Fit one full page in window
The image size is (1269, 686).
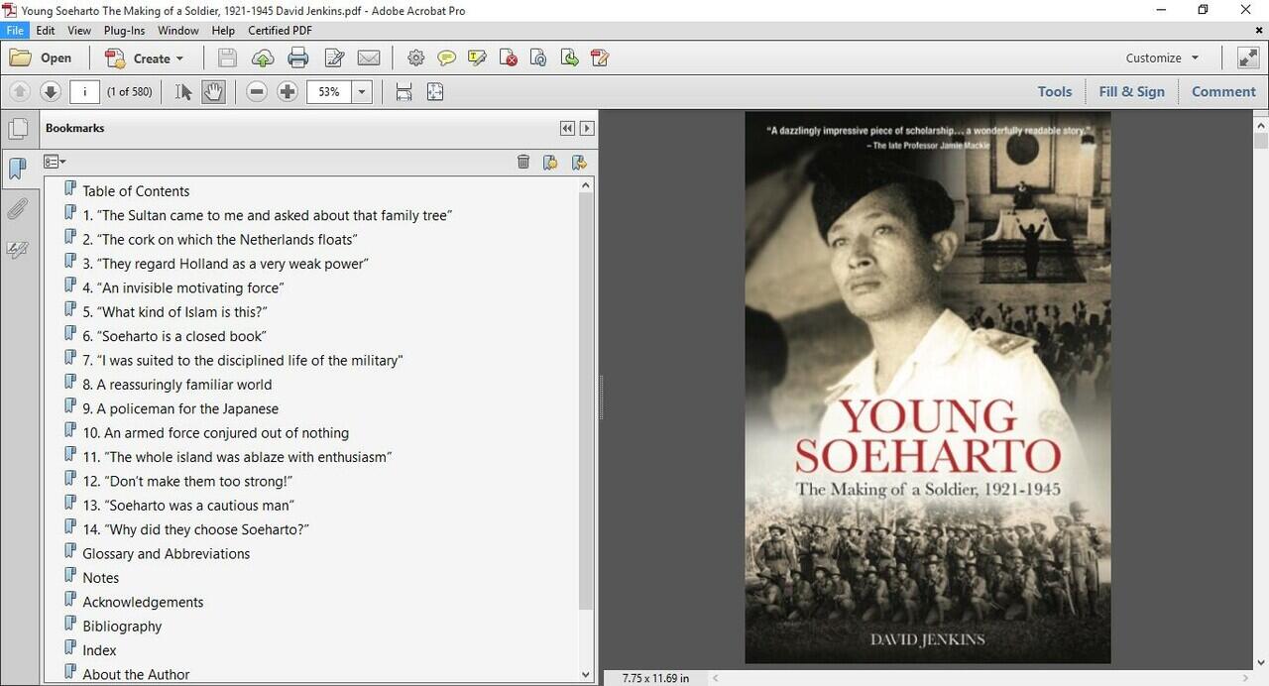[435, 92]
